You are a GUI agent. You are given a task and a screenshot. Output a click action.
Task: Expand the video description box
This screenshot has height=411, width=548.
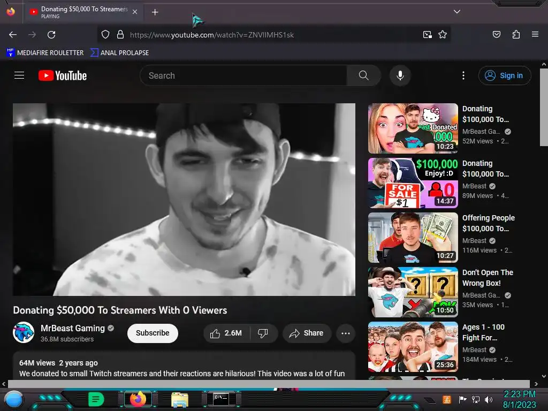pyautogui.click(x=184, y=366)
